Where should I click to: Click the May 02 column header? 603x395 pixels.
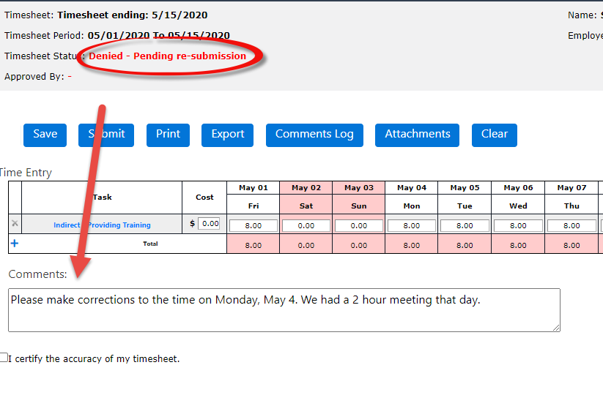pyautogui.click(x=306, y=188)
